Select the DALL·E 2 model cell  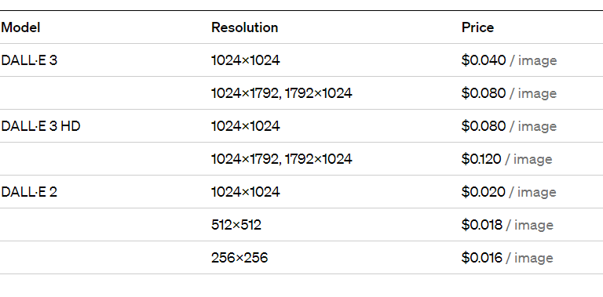pyautogui.click(x=29, y=192)
